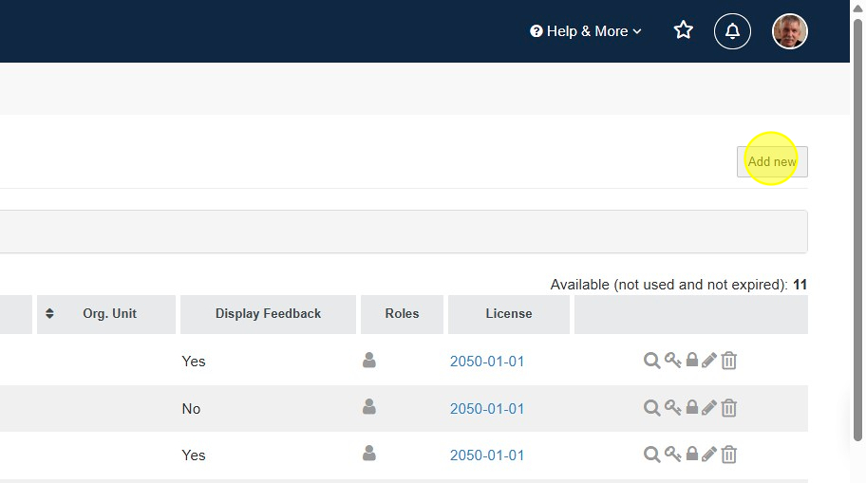Screen dimensions: 866x483
Task: Click the favorites star icon
Action: tap(684, 31)
